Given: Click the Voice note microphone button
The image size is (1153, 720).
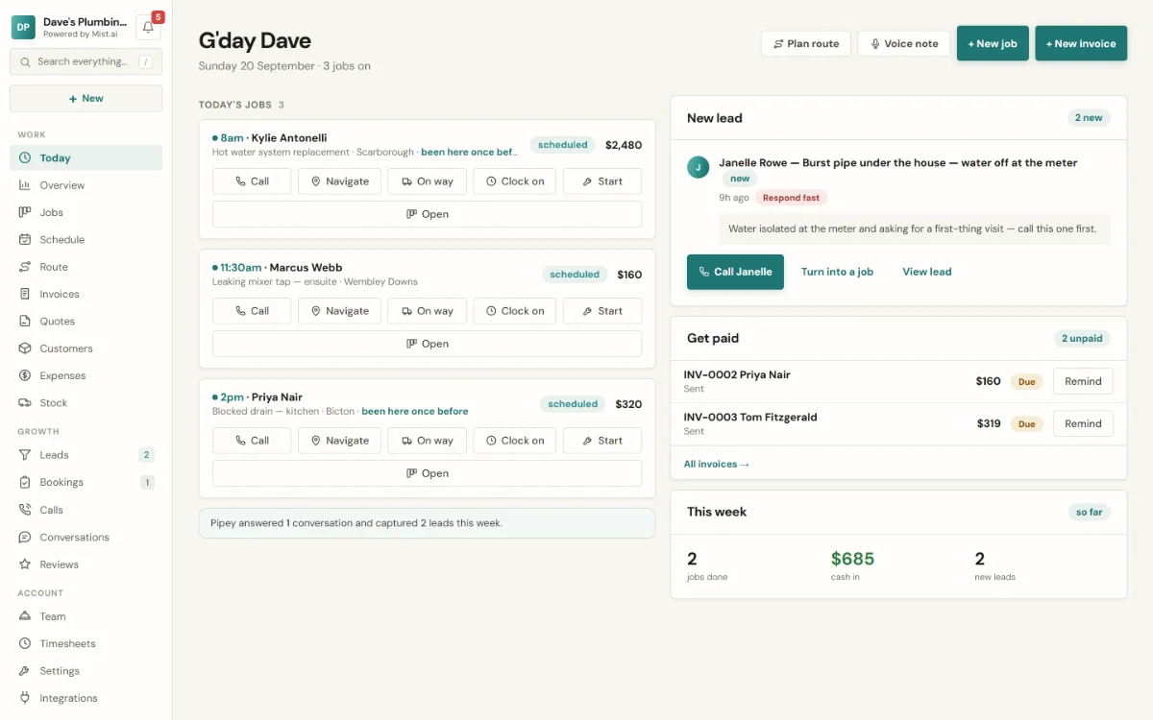Looking at the screenshot, I should [904, 43].
